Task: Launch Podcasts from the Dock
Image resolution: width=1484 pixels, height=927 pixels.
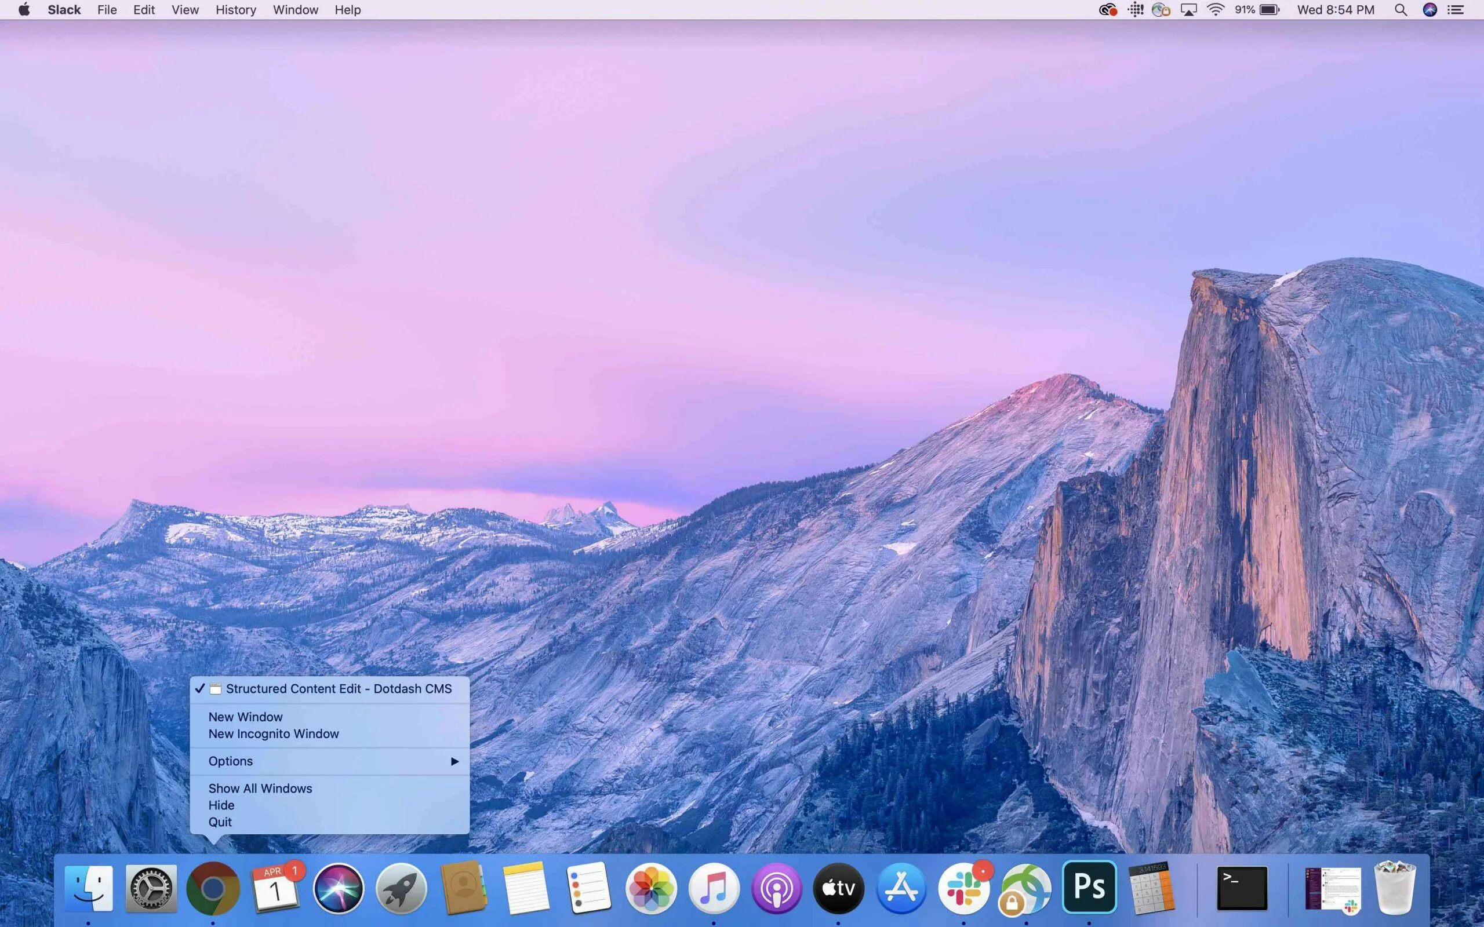Action: (x=776, y=888)
